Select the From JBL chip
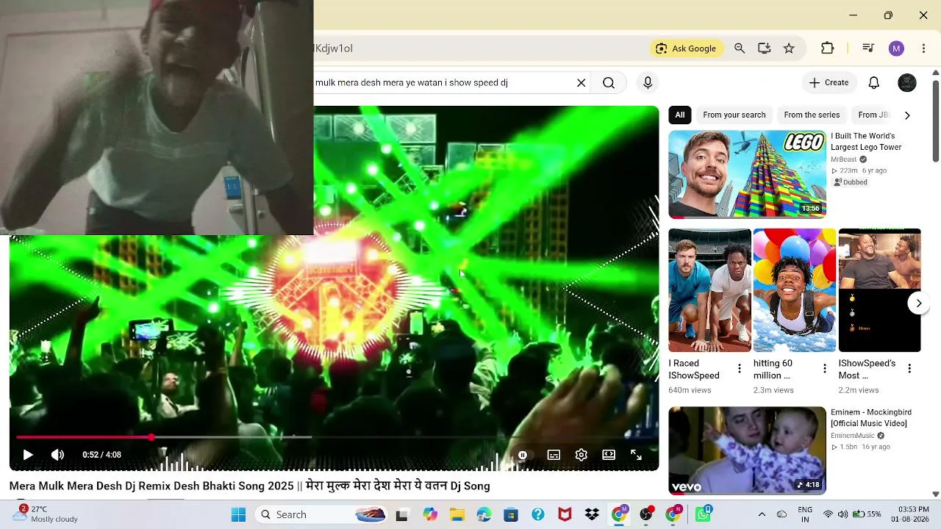Viewport: 941px width, 529px height. coord(873,115)
